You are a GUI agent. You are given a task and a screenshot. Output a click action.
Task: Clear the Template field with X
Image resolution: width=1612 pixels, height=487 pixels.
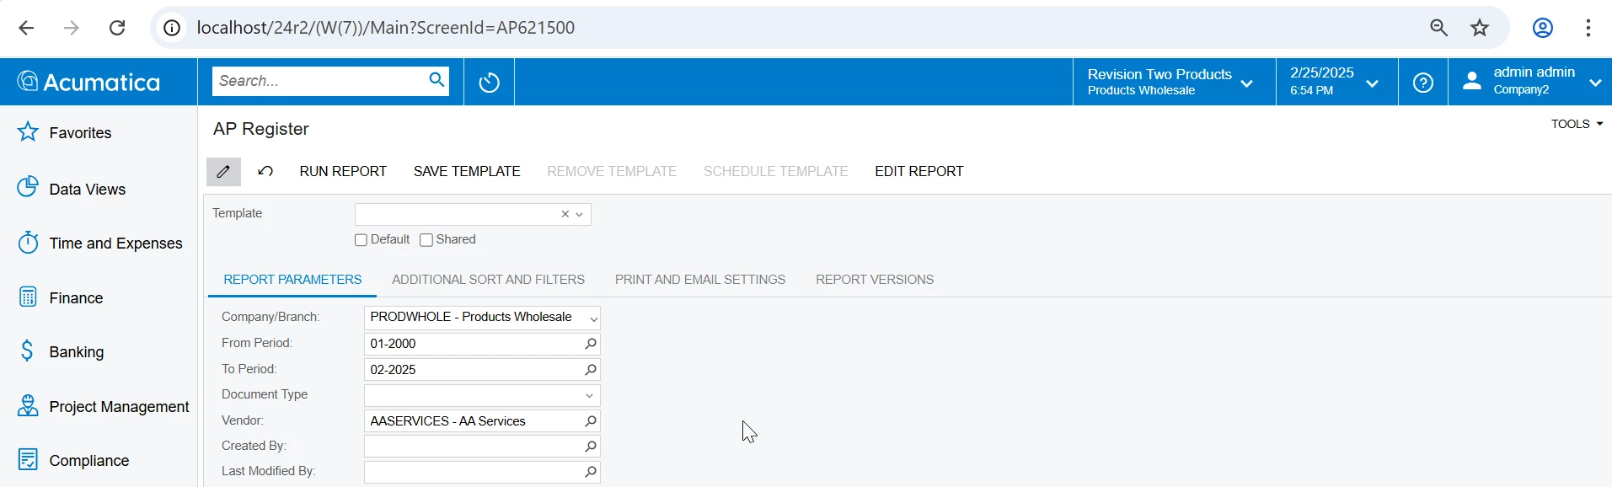pos(565,214)
